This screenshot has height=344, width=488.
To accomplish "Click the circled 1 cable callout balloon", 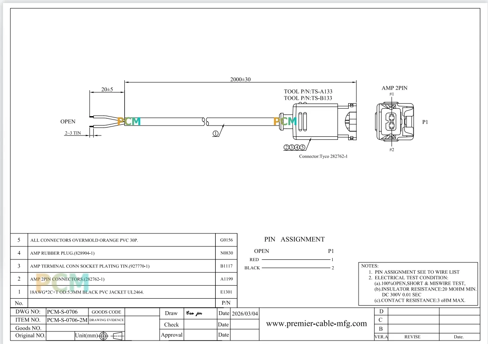I will click(215, 133).
